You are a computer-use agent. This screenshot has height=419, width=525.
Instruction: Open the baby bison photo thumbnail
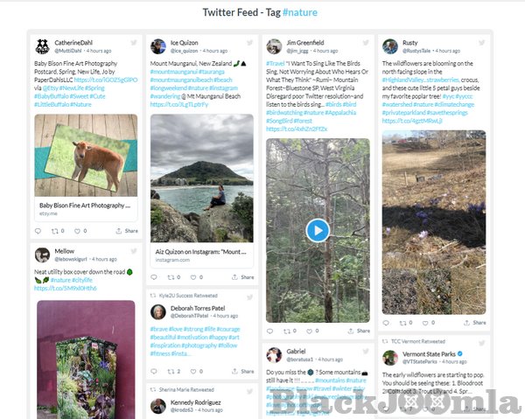(86, 155)
